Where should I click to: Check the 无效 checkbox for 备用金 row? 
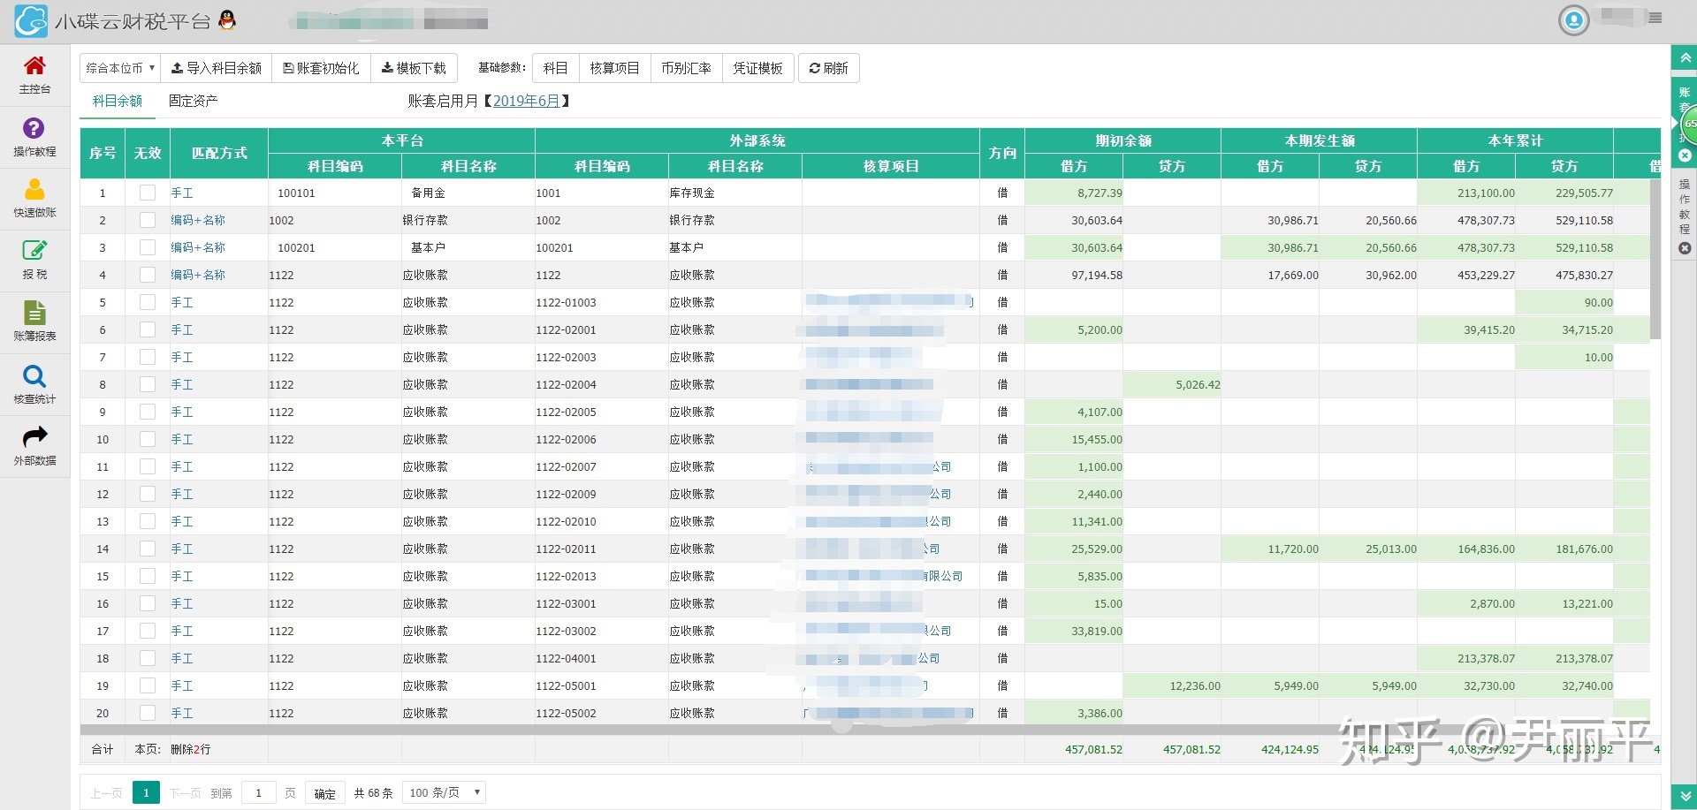(x=147, y=193)
